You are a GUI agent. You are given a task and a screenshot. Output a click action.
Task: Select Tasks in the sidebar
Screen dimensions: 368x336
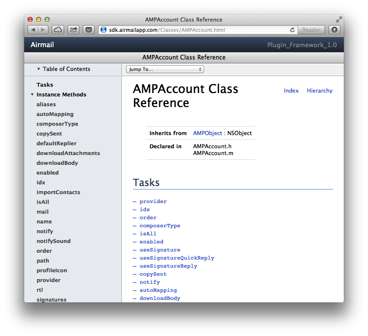coord(45,85)
